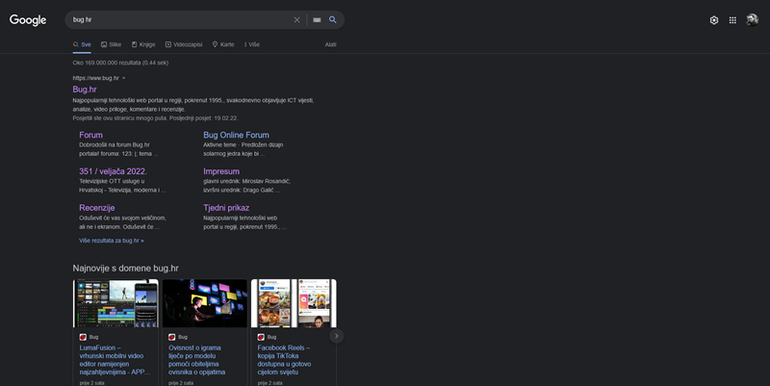
Task: Open the account profile avatar
Action: (x=752, y=19)
